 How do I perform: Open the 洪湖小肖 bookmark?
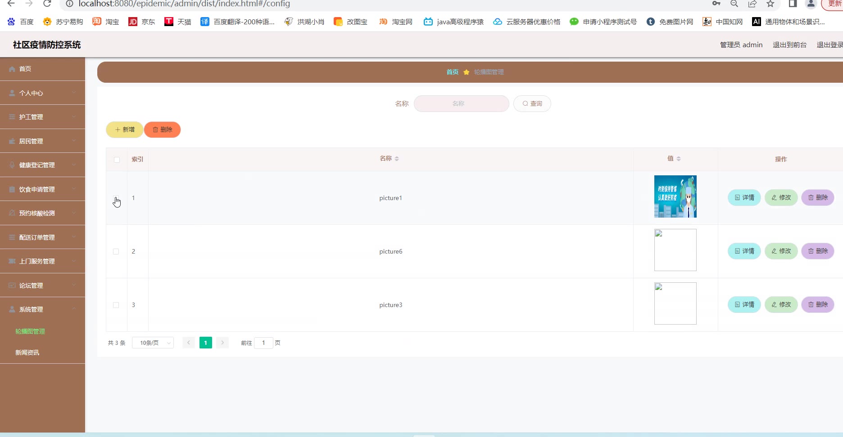tap(304, 22)
